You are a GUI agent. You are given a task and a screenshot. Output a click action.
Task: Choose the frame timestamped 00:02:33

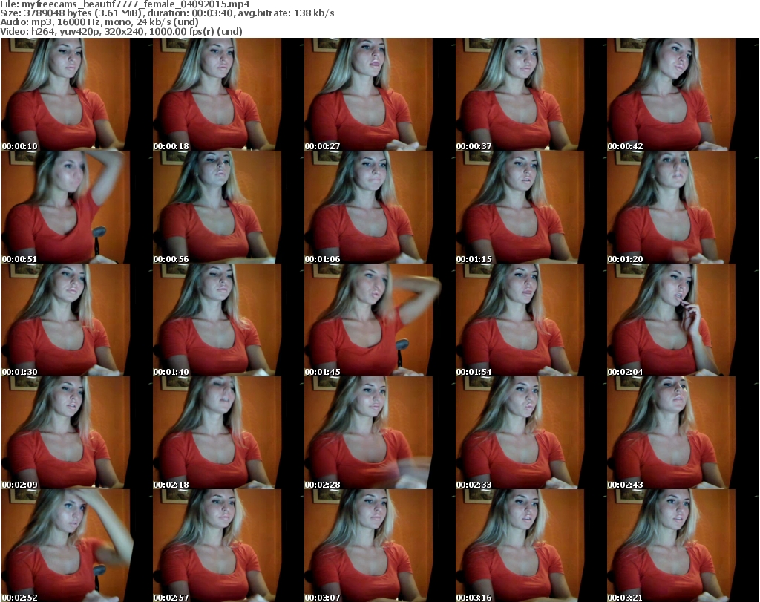tap(531, 433)
